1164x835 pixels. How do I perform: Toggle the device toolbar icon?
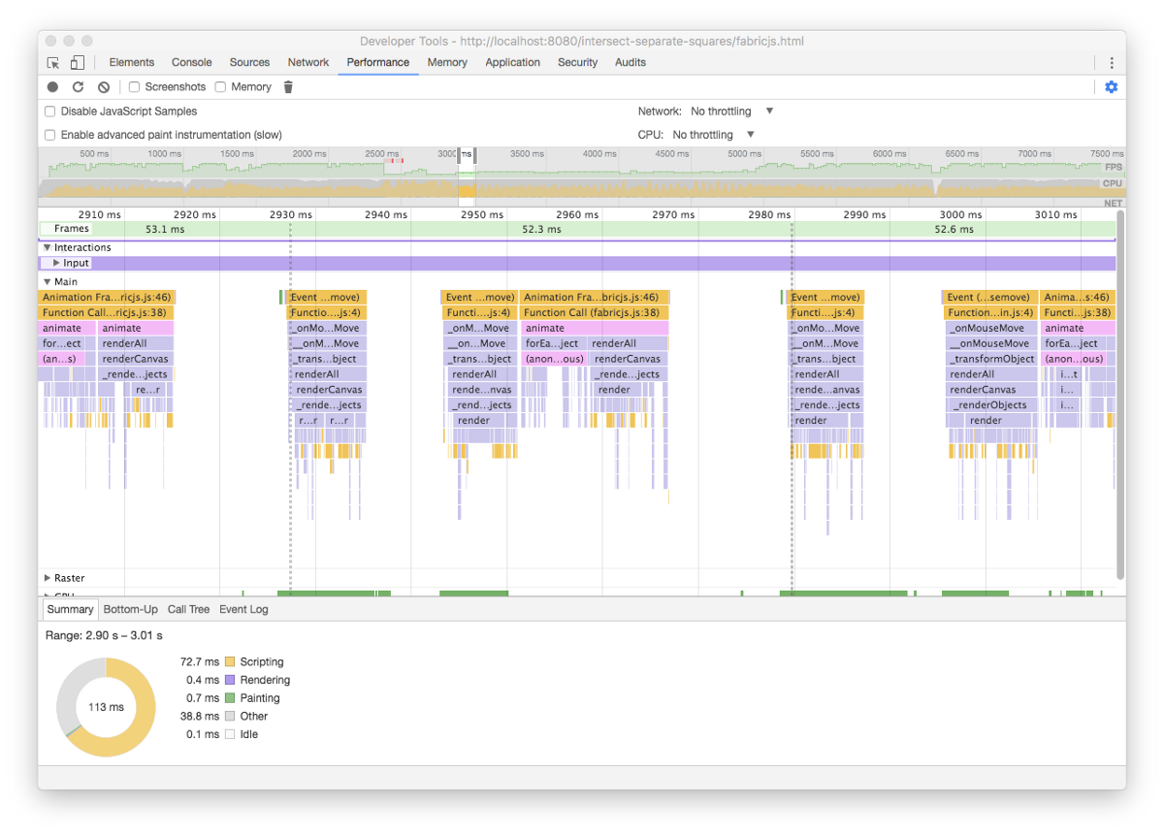(x=77, y=62)
